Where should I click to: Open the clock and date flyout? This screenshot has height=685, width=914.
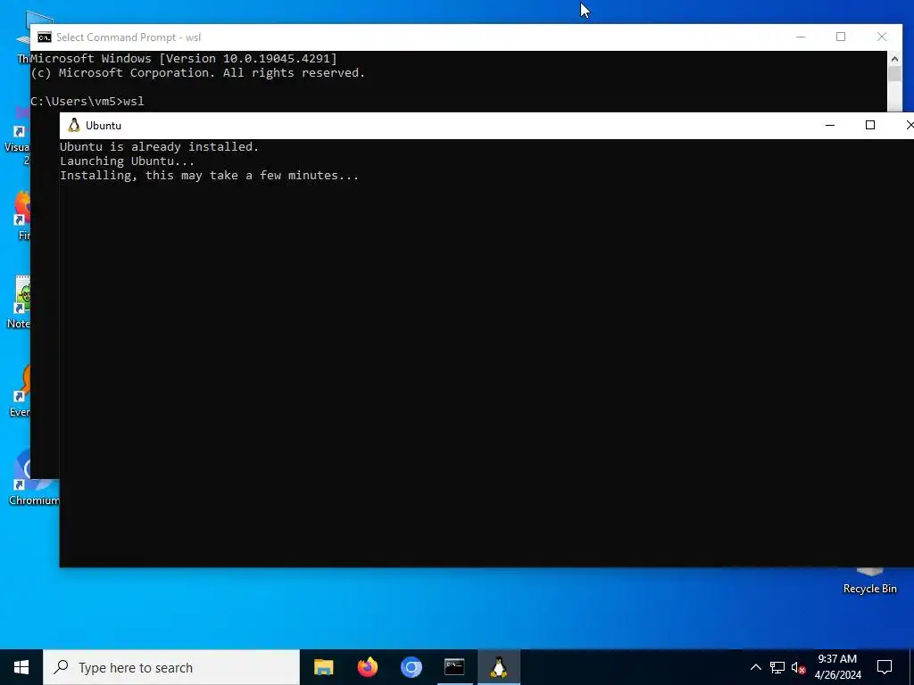[x=837, y=667]
